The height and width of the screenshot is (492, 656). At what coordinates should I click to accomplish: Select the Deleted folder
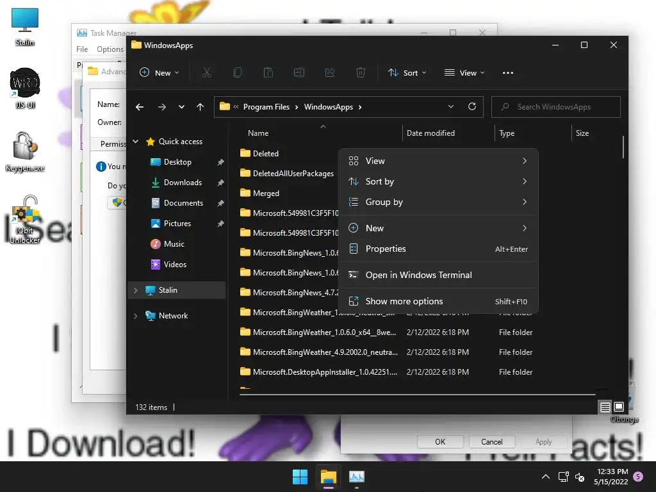point(260,154)
